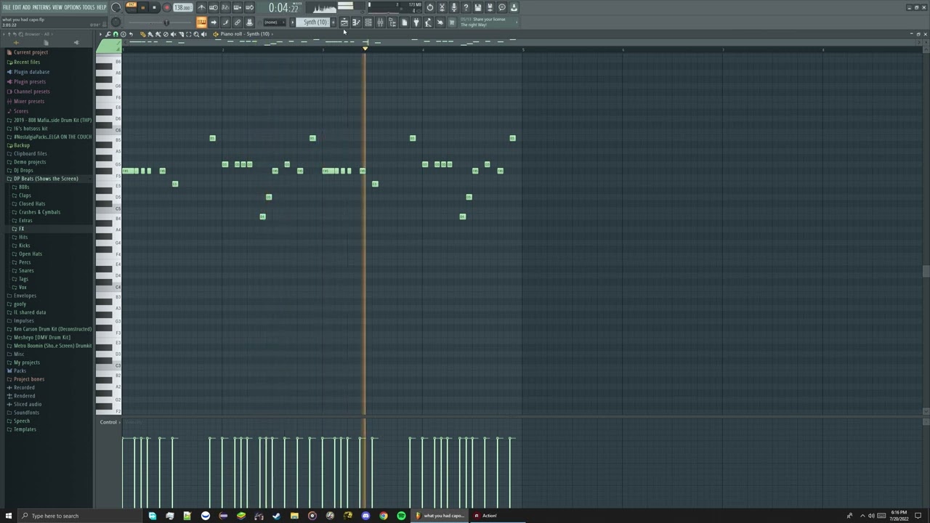Open the audio editor scissors icon

click(x=442, y=7)
